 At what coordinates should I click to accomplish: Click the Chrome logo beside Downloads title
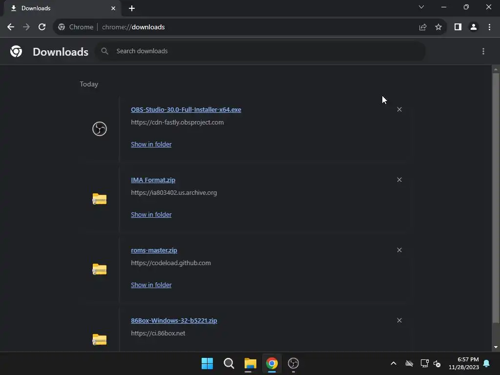(x=16, y=51)
